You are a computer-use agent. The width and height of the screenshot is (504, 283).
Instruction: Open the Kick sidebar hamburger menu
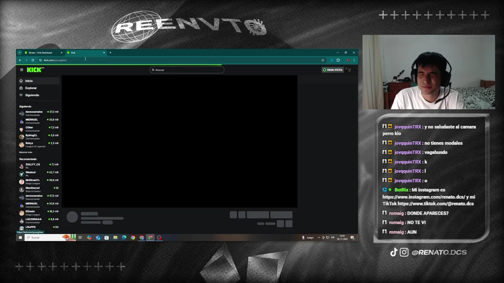point(22,70)
